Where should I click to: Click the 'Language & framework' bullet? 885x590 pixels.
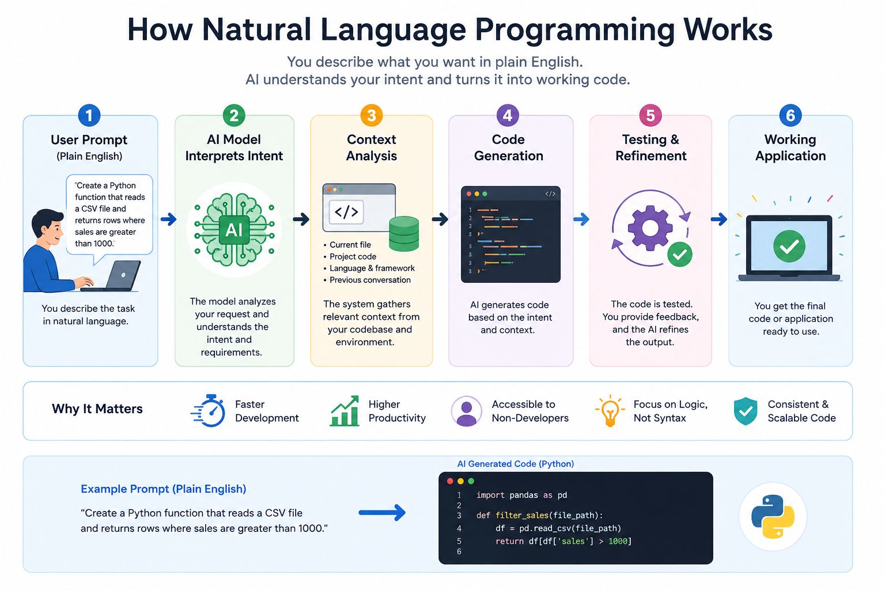pos(369,268)
